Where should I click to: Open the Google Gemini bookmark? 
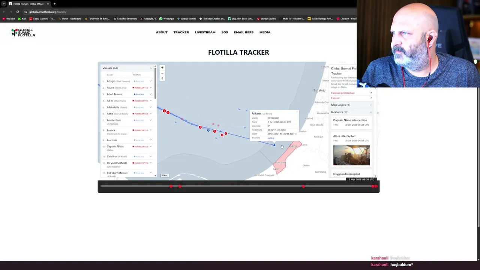pos(186,19)
